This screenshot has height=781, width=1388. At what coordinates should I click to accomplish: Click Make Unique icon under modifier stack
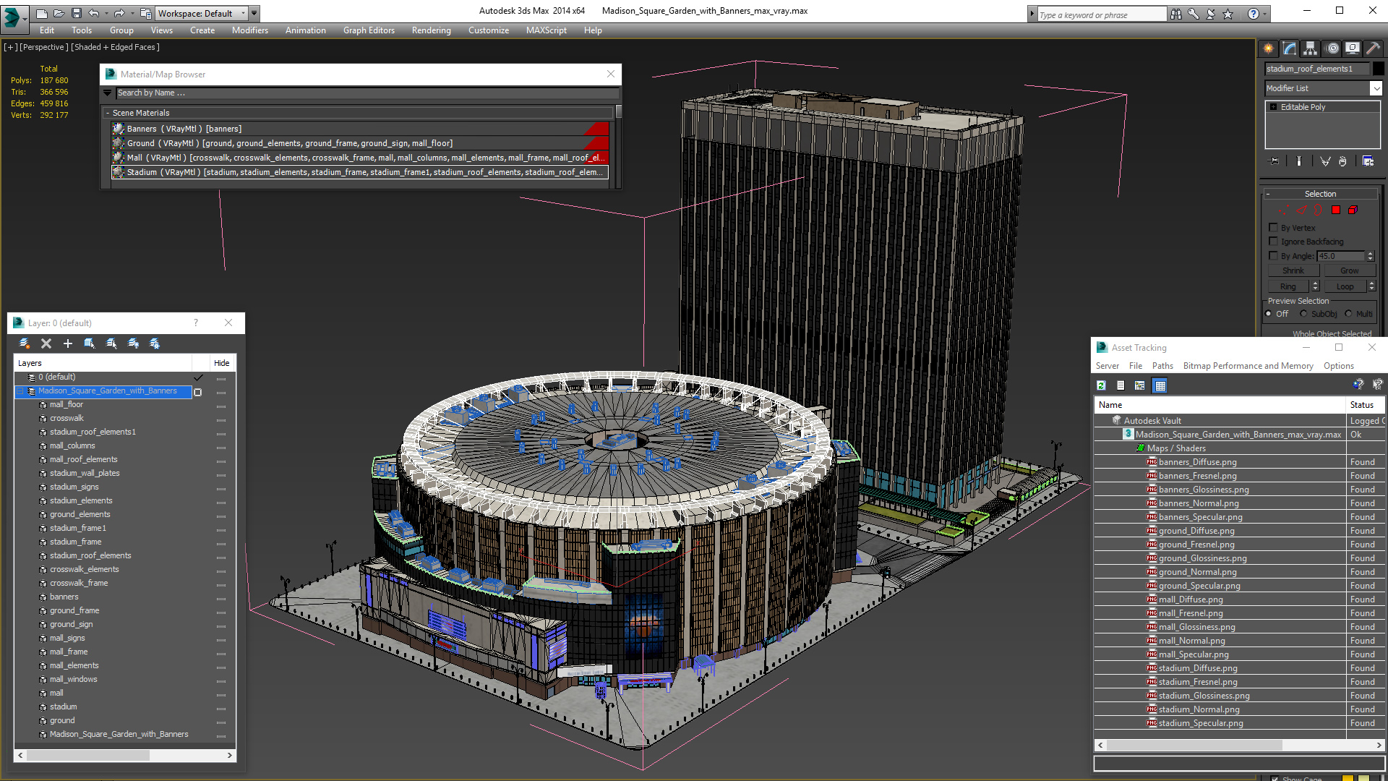1325,161
